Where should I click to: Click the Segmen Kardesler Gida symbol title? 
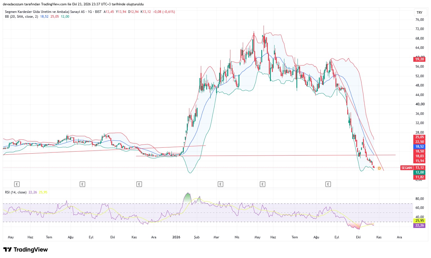(x=45, y=12)
